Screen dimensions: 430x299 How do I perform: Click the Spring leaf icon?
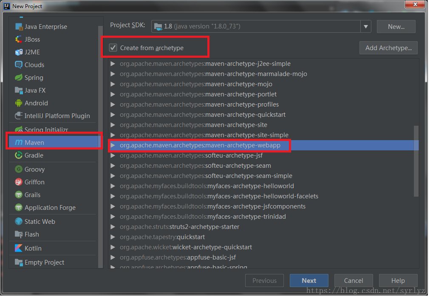pyautogui.click(x=19, y=78)
